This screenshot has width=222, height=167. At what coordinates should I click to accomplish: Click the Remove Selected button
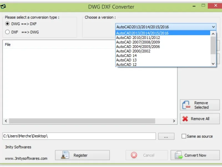[x=200, y=105]
